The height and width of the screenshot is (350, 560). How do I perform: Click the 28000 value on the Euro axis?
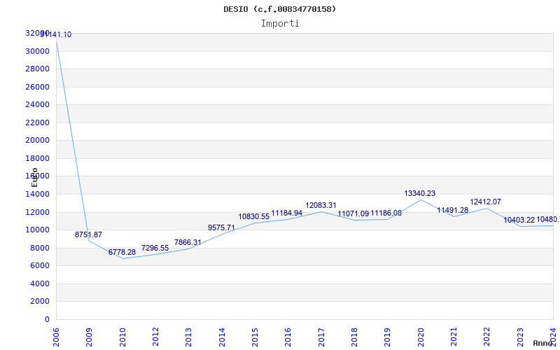click(38, 69)
